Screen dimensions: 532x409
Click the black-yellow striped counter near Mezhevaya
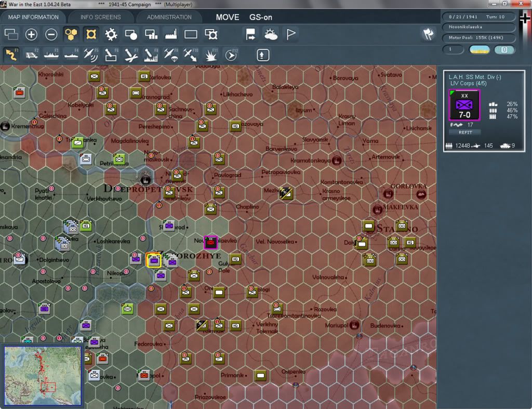286,193
